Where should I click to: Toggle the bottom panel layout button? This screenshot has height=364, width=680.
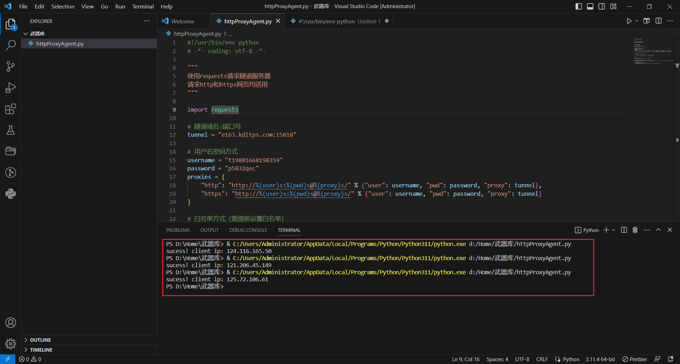(590, 6)
